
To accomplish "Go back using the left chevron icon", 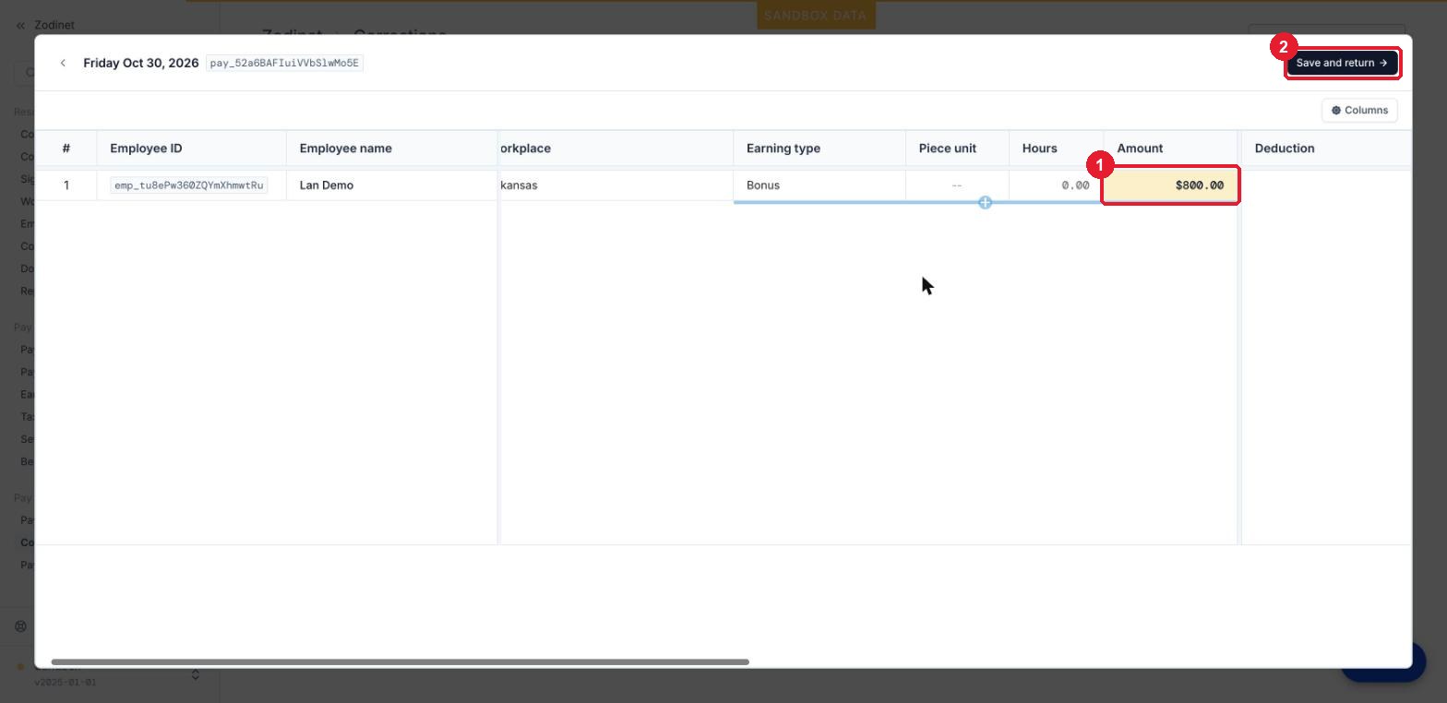I will coord(63,63).
